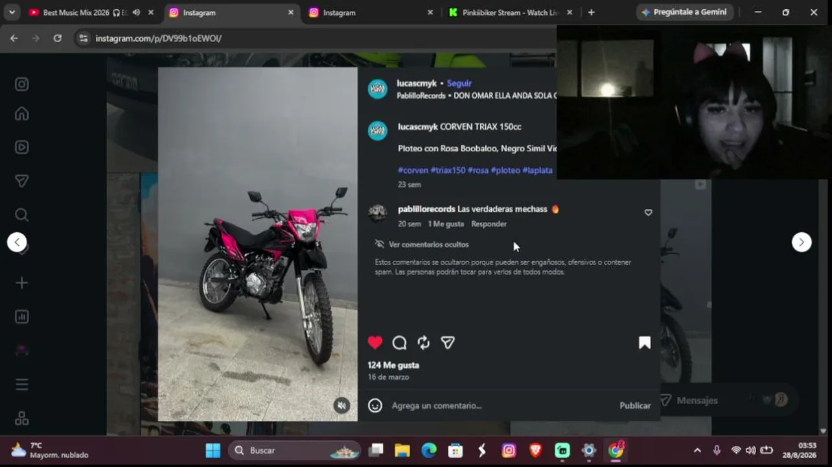Close the Pinkiibiker Stream tab

click(x=570, y=12)
